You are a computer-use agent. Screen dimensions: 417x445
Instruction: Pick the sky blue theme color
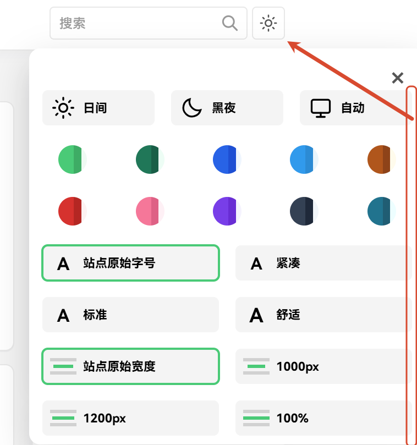point(304,160)
